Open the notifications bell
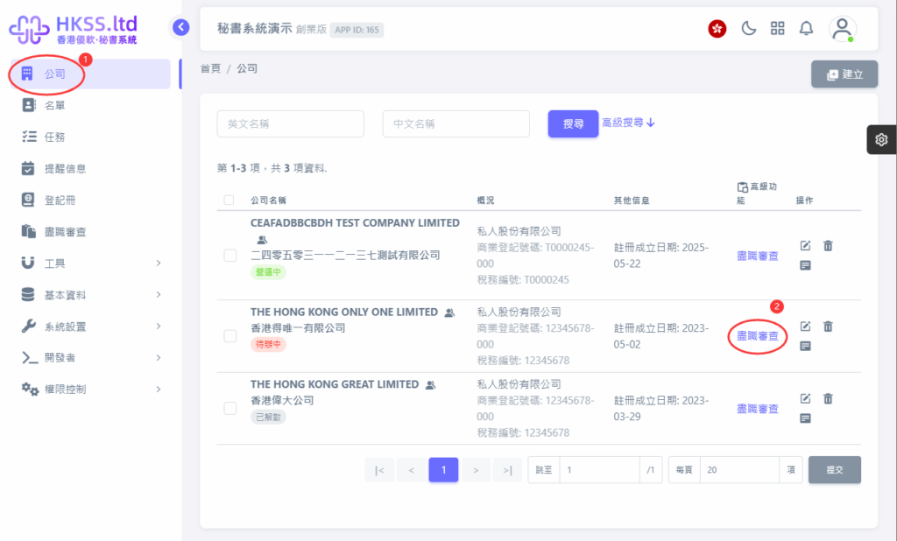The height and width of the screenshot is (541, 897). (806, 28)
